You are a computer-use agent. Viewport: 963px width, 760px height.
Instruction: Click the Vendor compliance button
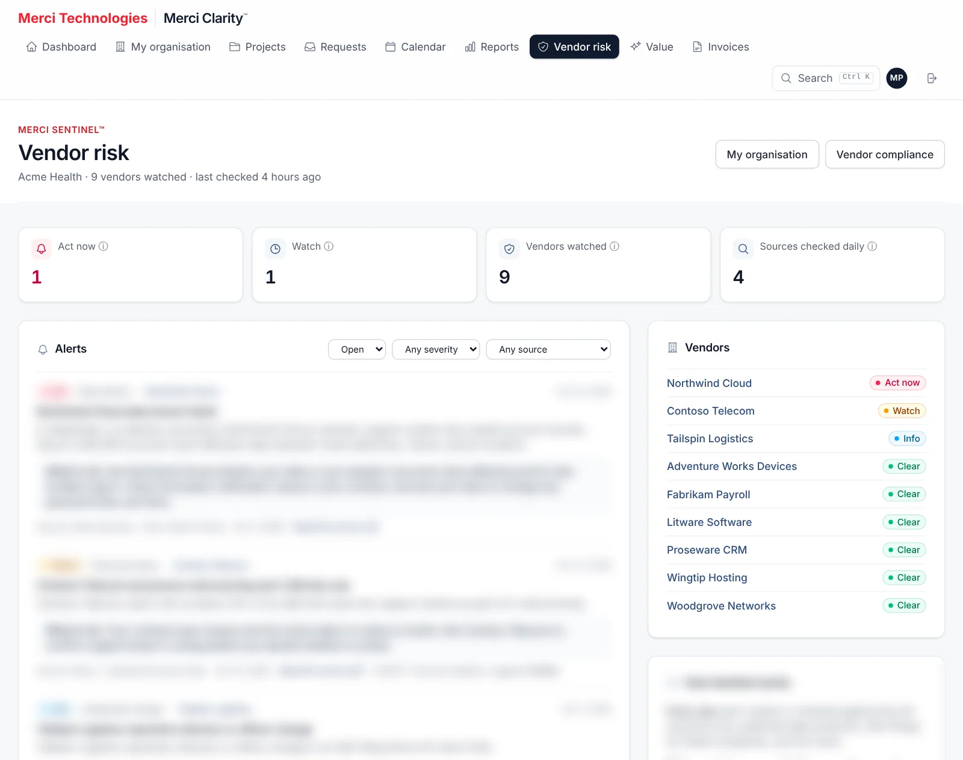pos(885,155)
